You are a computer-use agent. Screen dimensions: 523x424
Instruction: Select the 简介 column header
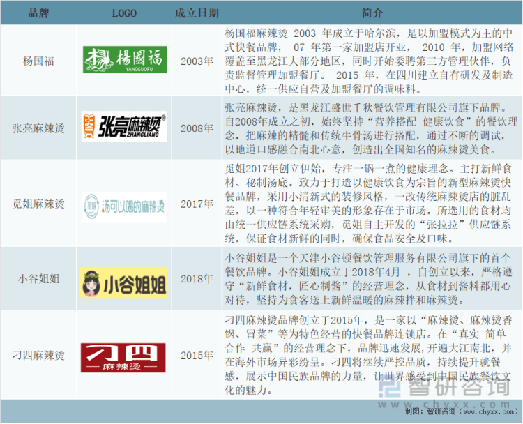372,13
